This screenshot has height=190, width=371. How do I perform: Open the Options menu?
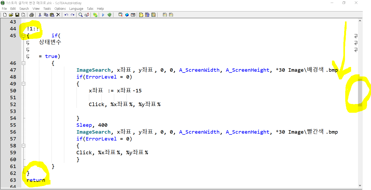60,9
